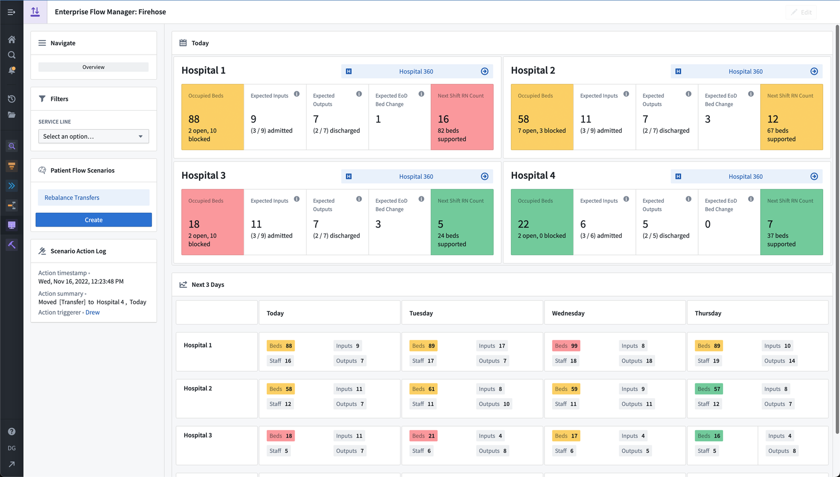Screen dimensions: 840x477
Task: Click the Drew link in Scenario Action Log
Action: (x=92, y=312)
